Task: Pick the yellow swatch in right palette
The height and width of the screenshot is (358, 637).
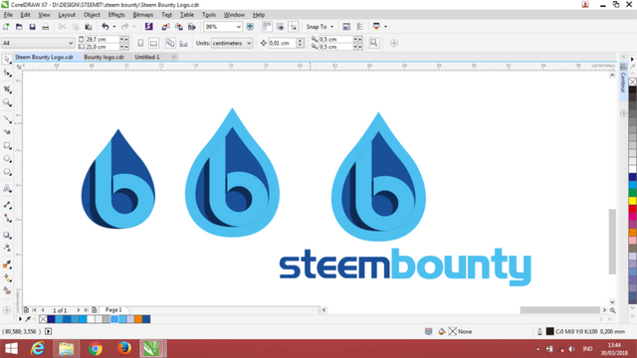Action: point(633,201)
